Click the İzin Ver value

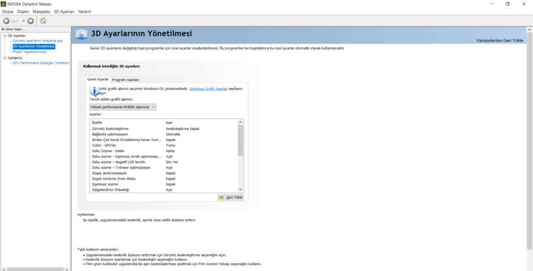click(x=172, y=162)
